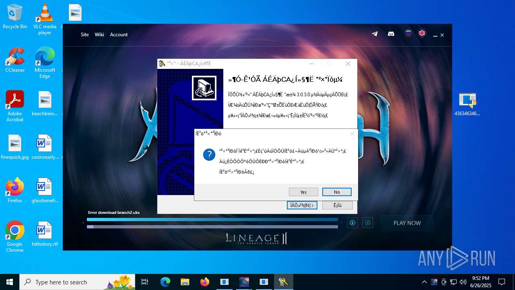Open Site menu in launcher
The image size is (515, 290).
[x=84, y=35]
